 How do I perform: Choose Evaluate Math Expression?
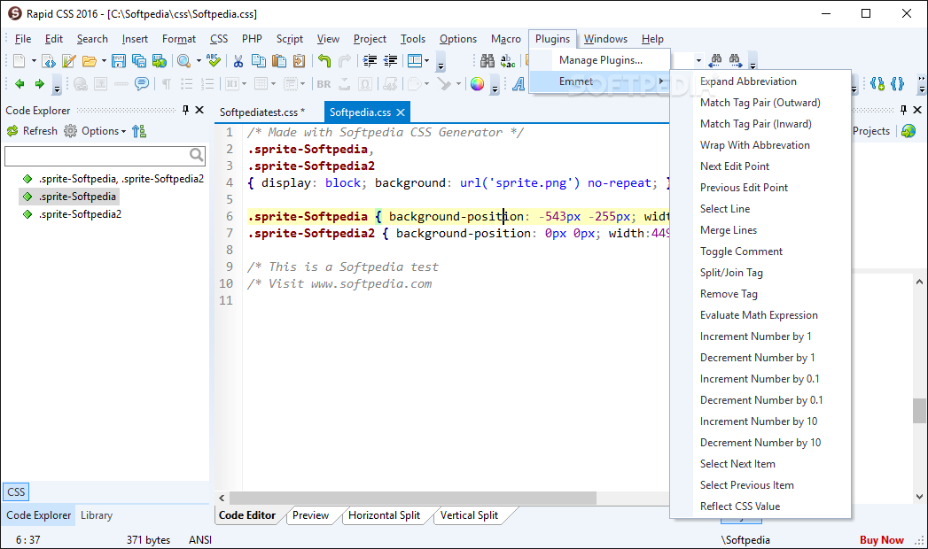click(760, 315)
